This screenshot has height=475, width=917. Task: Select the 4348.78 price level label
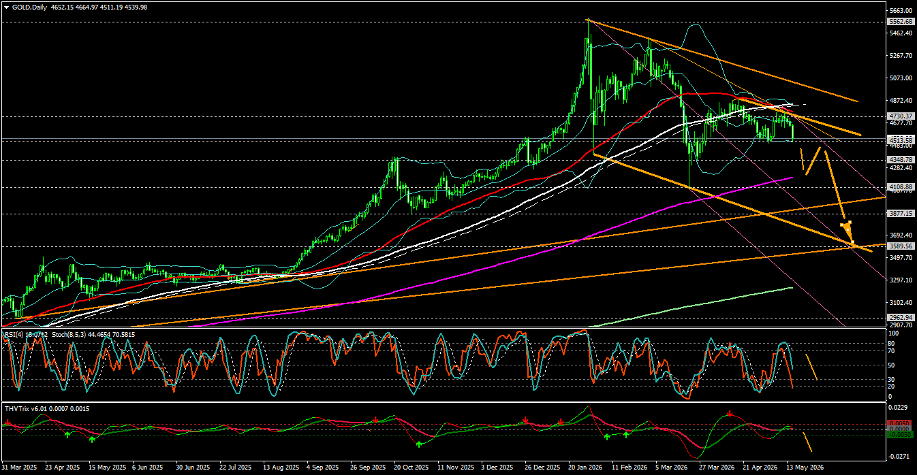[901, 160]
